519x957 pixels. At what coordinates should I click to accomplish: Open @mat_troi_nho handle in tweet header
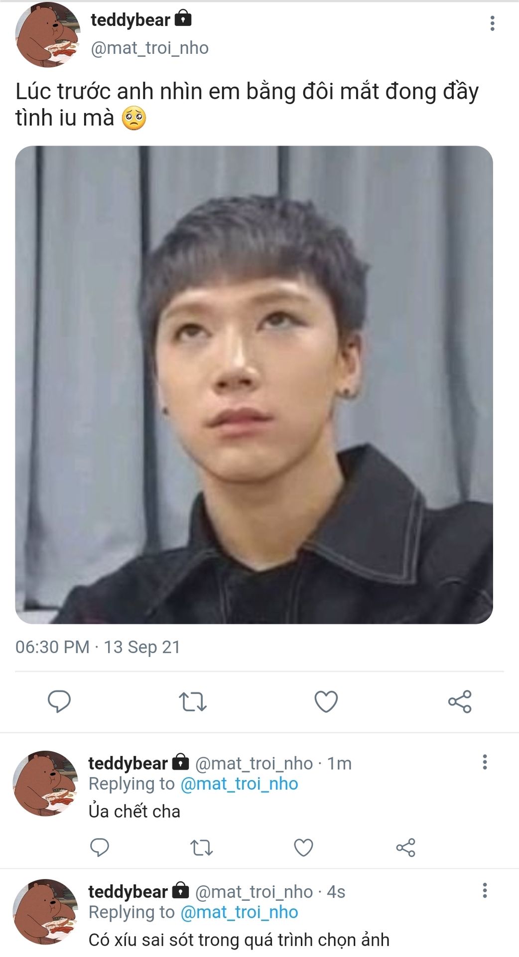point(149,48)
